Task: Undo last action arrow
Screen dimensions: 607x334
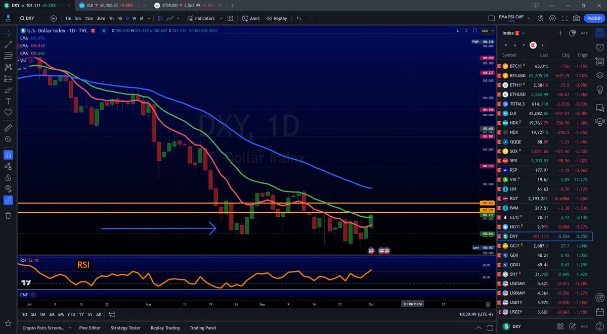Action: coord(299,18)
